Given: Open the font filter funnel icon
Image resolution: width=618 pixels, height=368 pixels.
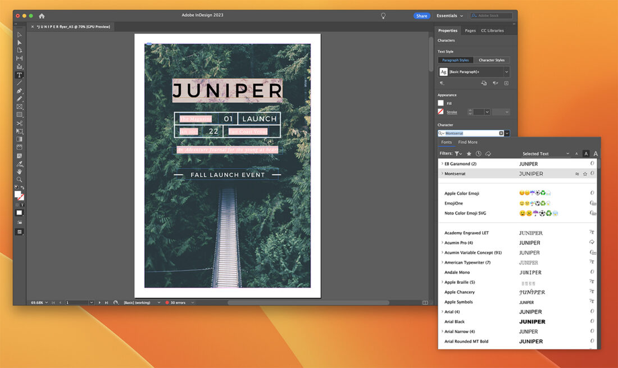Looking at the screenshot, I should 456,153.
